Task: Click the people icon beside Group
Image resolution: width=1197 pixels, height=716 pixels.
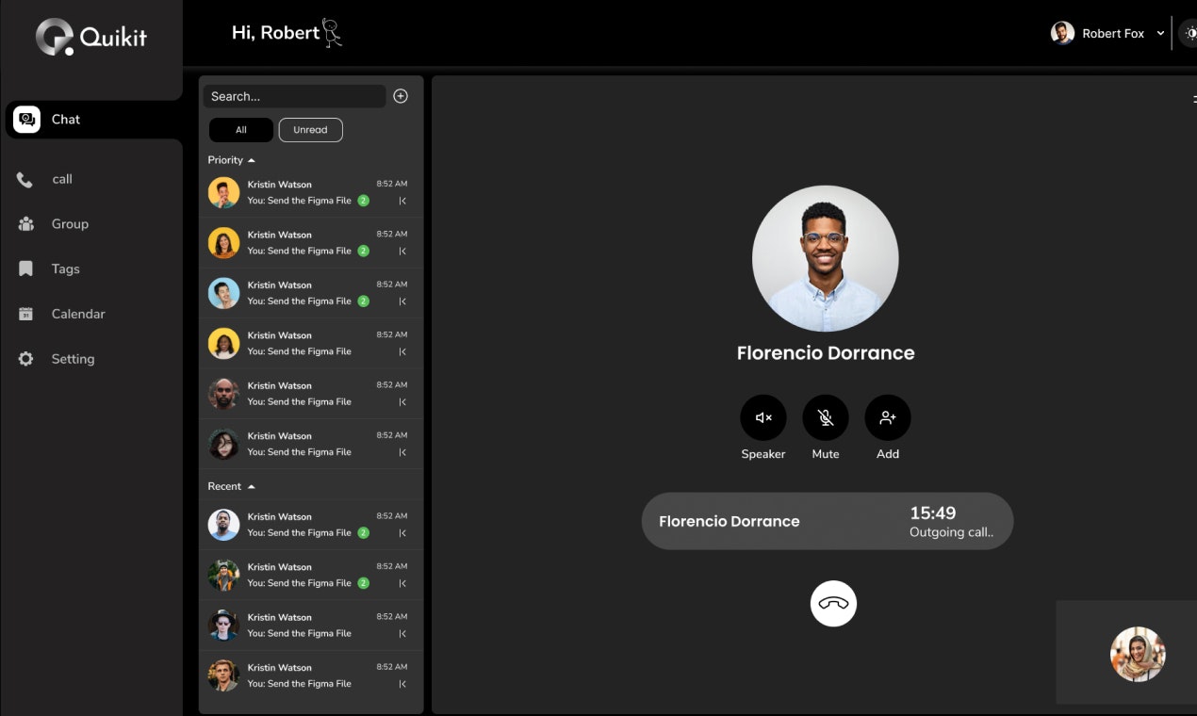Action: (25, 224)
